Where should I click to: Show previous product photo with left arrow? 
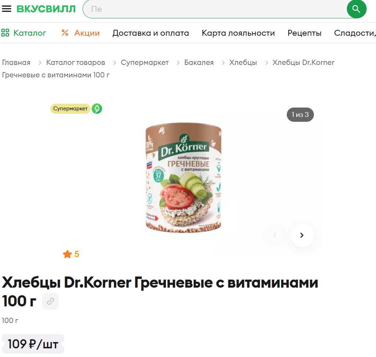pos(275,235)
